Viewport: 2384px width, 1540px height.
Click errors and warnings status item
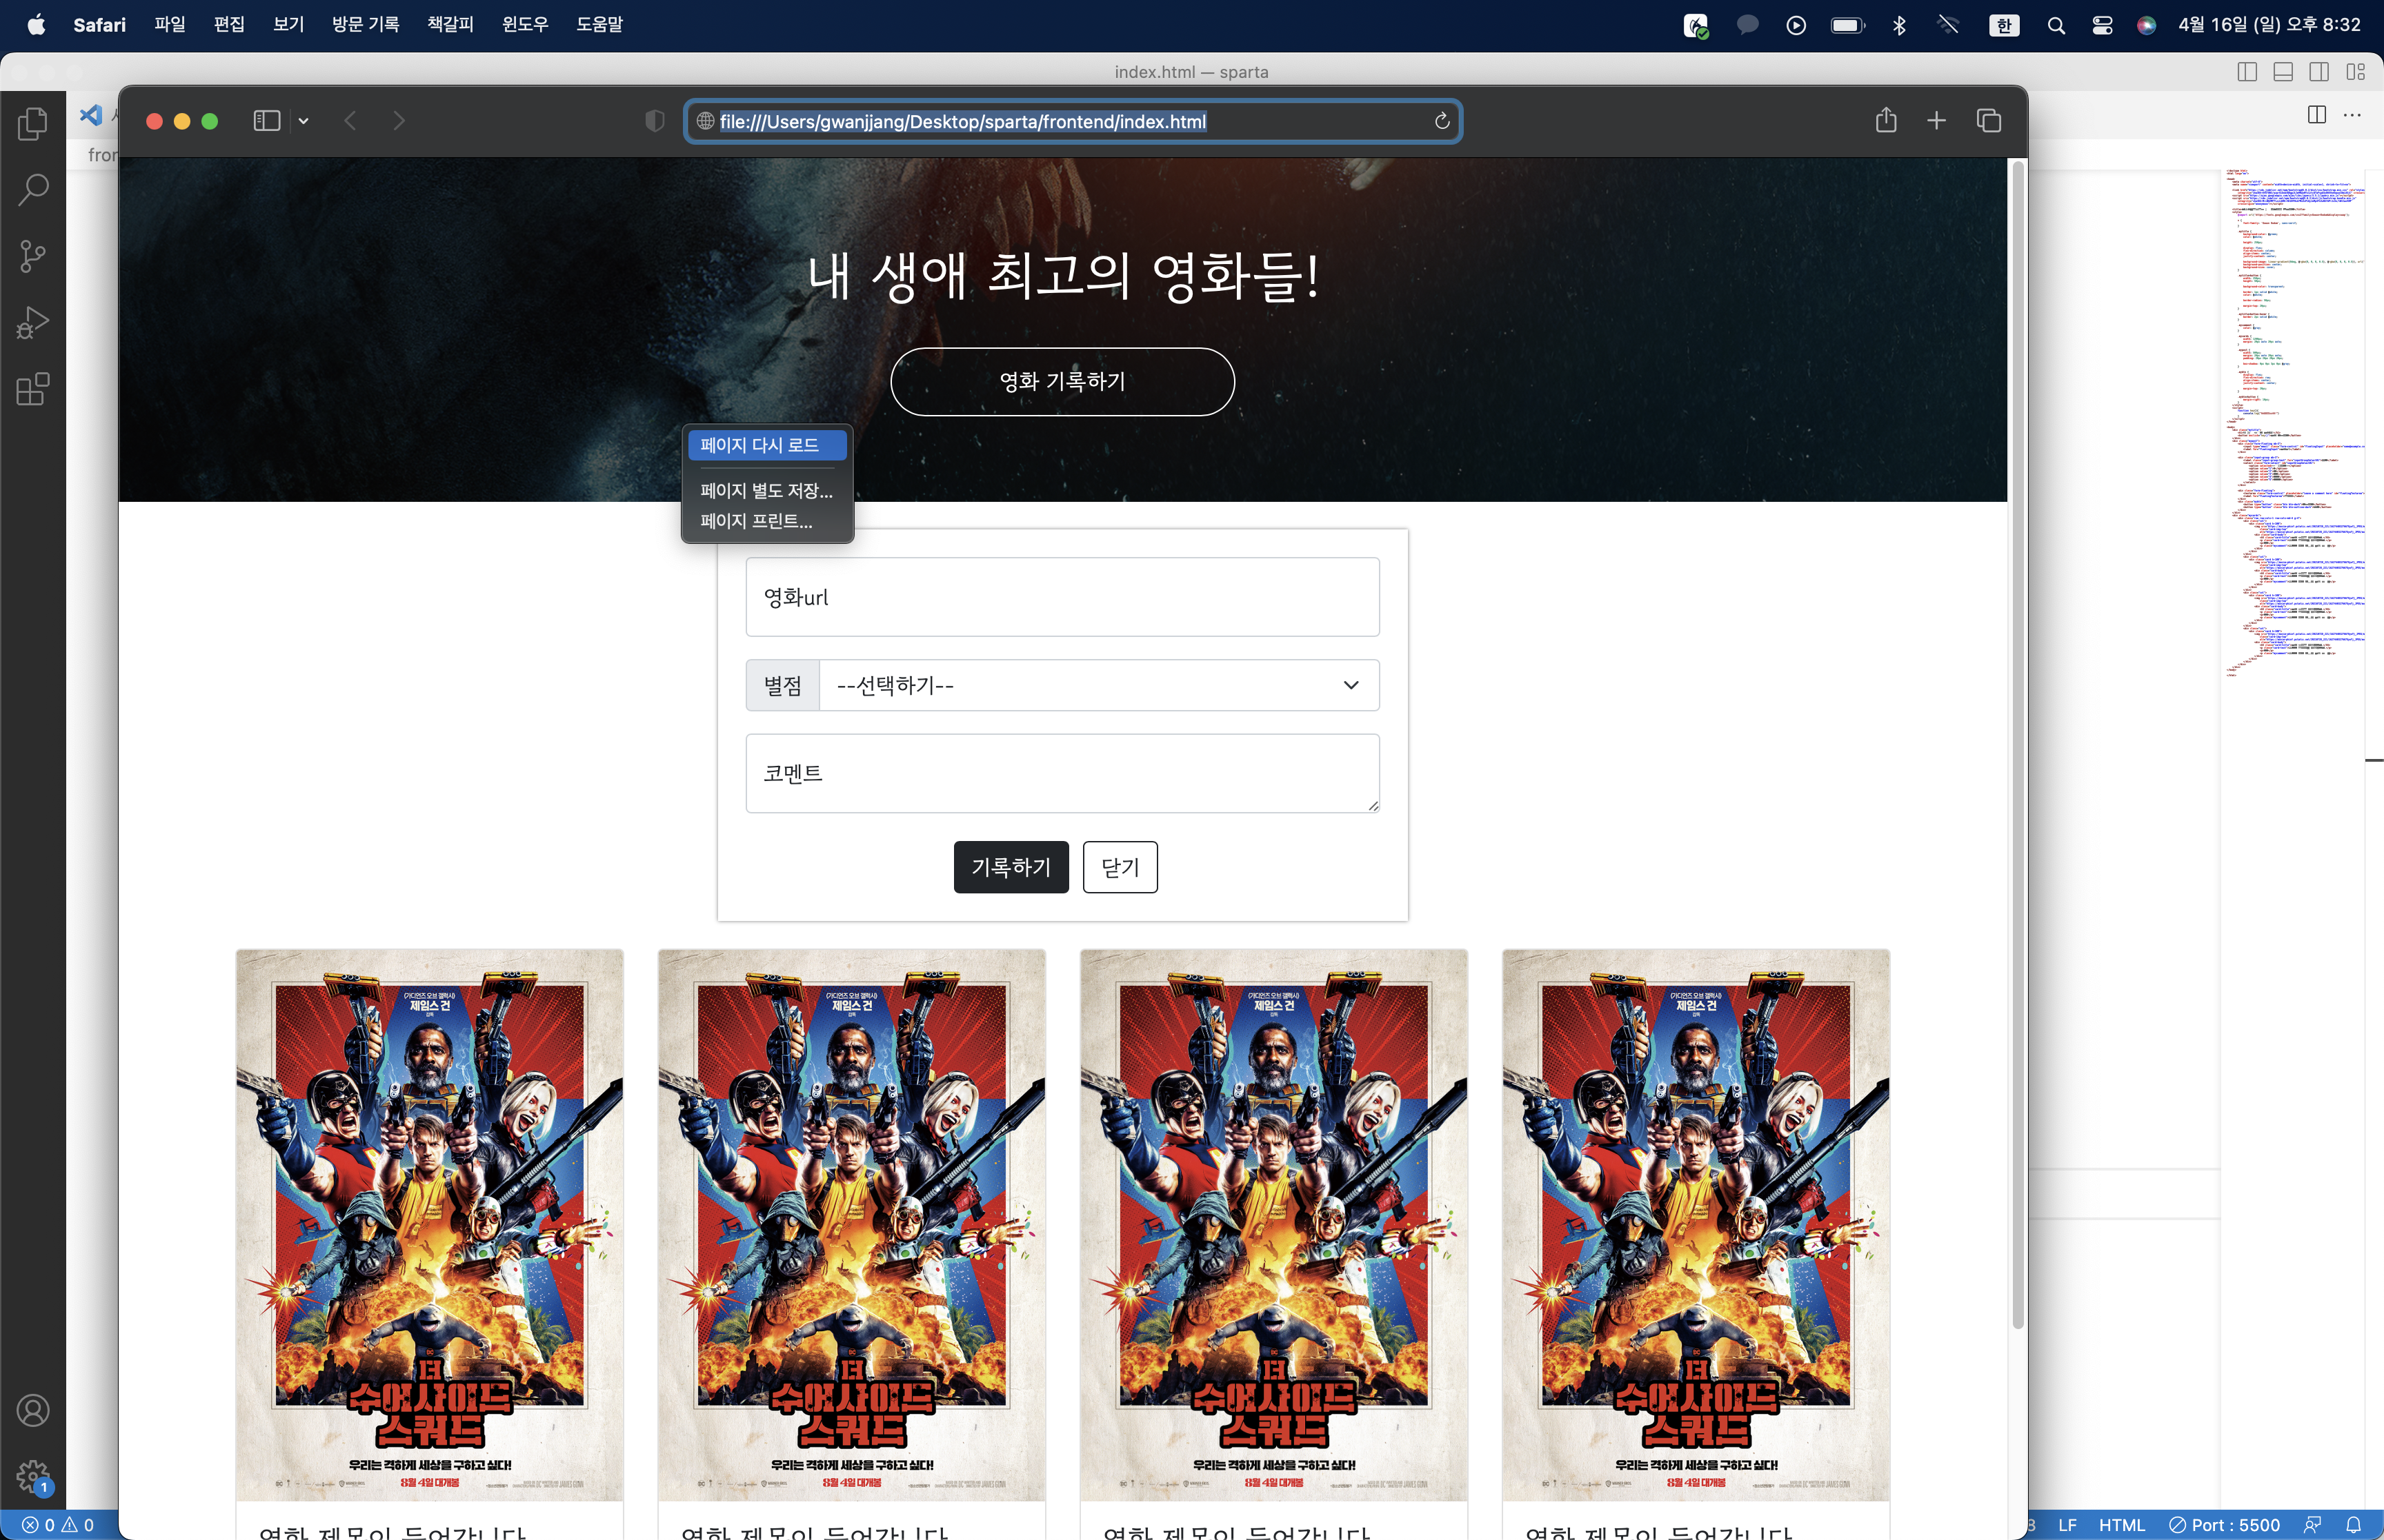pyautogui.click(x=58, y=1525)
